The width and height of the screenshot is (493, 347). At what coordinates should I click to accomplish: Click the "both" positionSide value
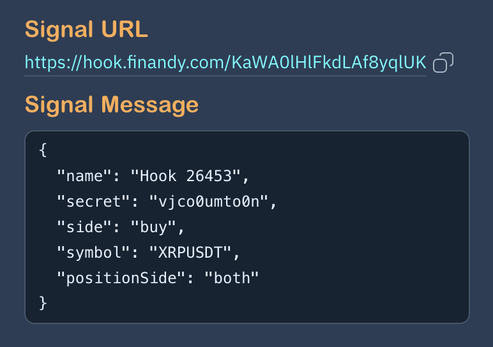tap(232, 278)
